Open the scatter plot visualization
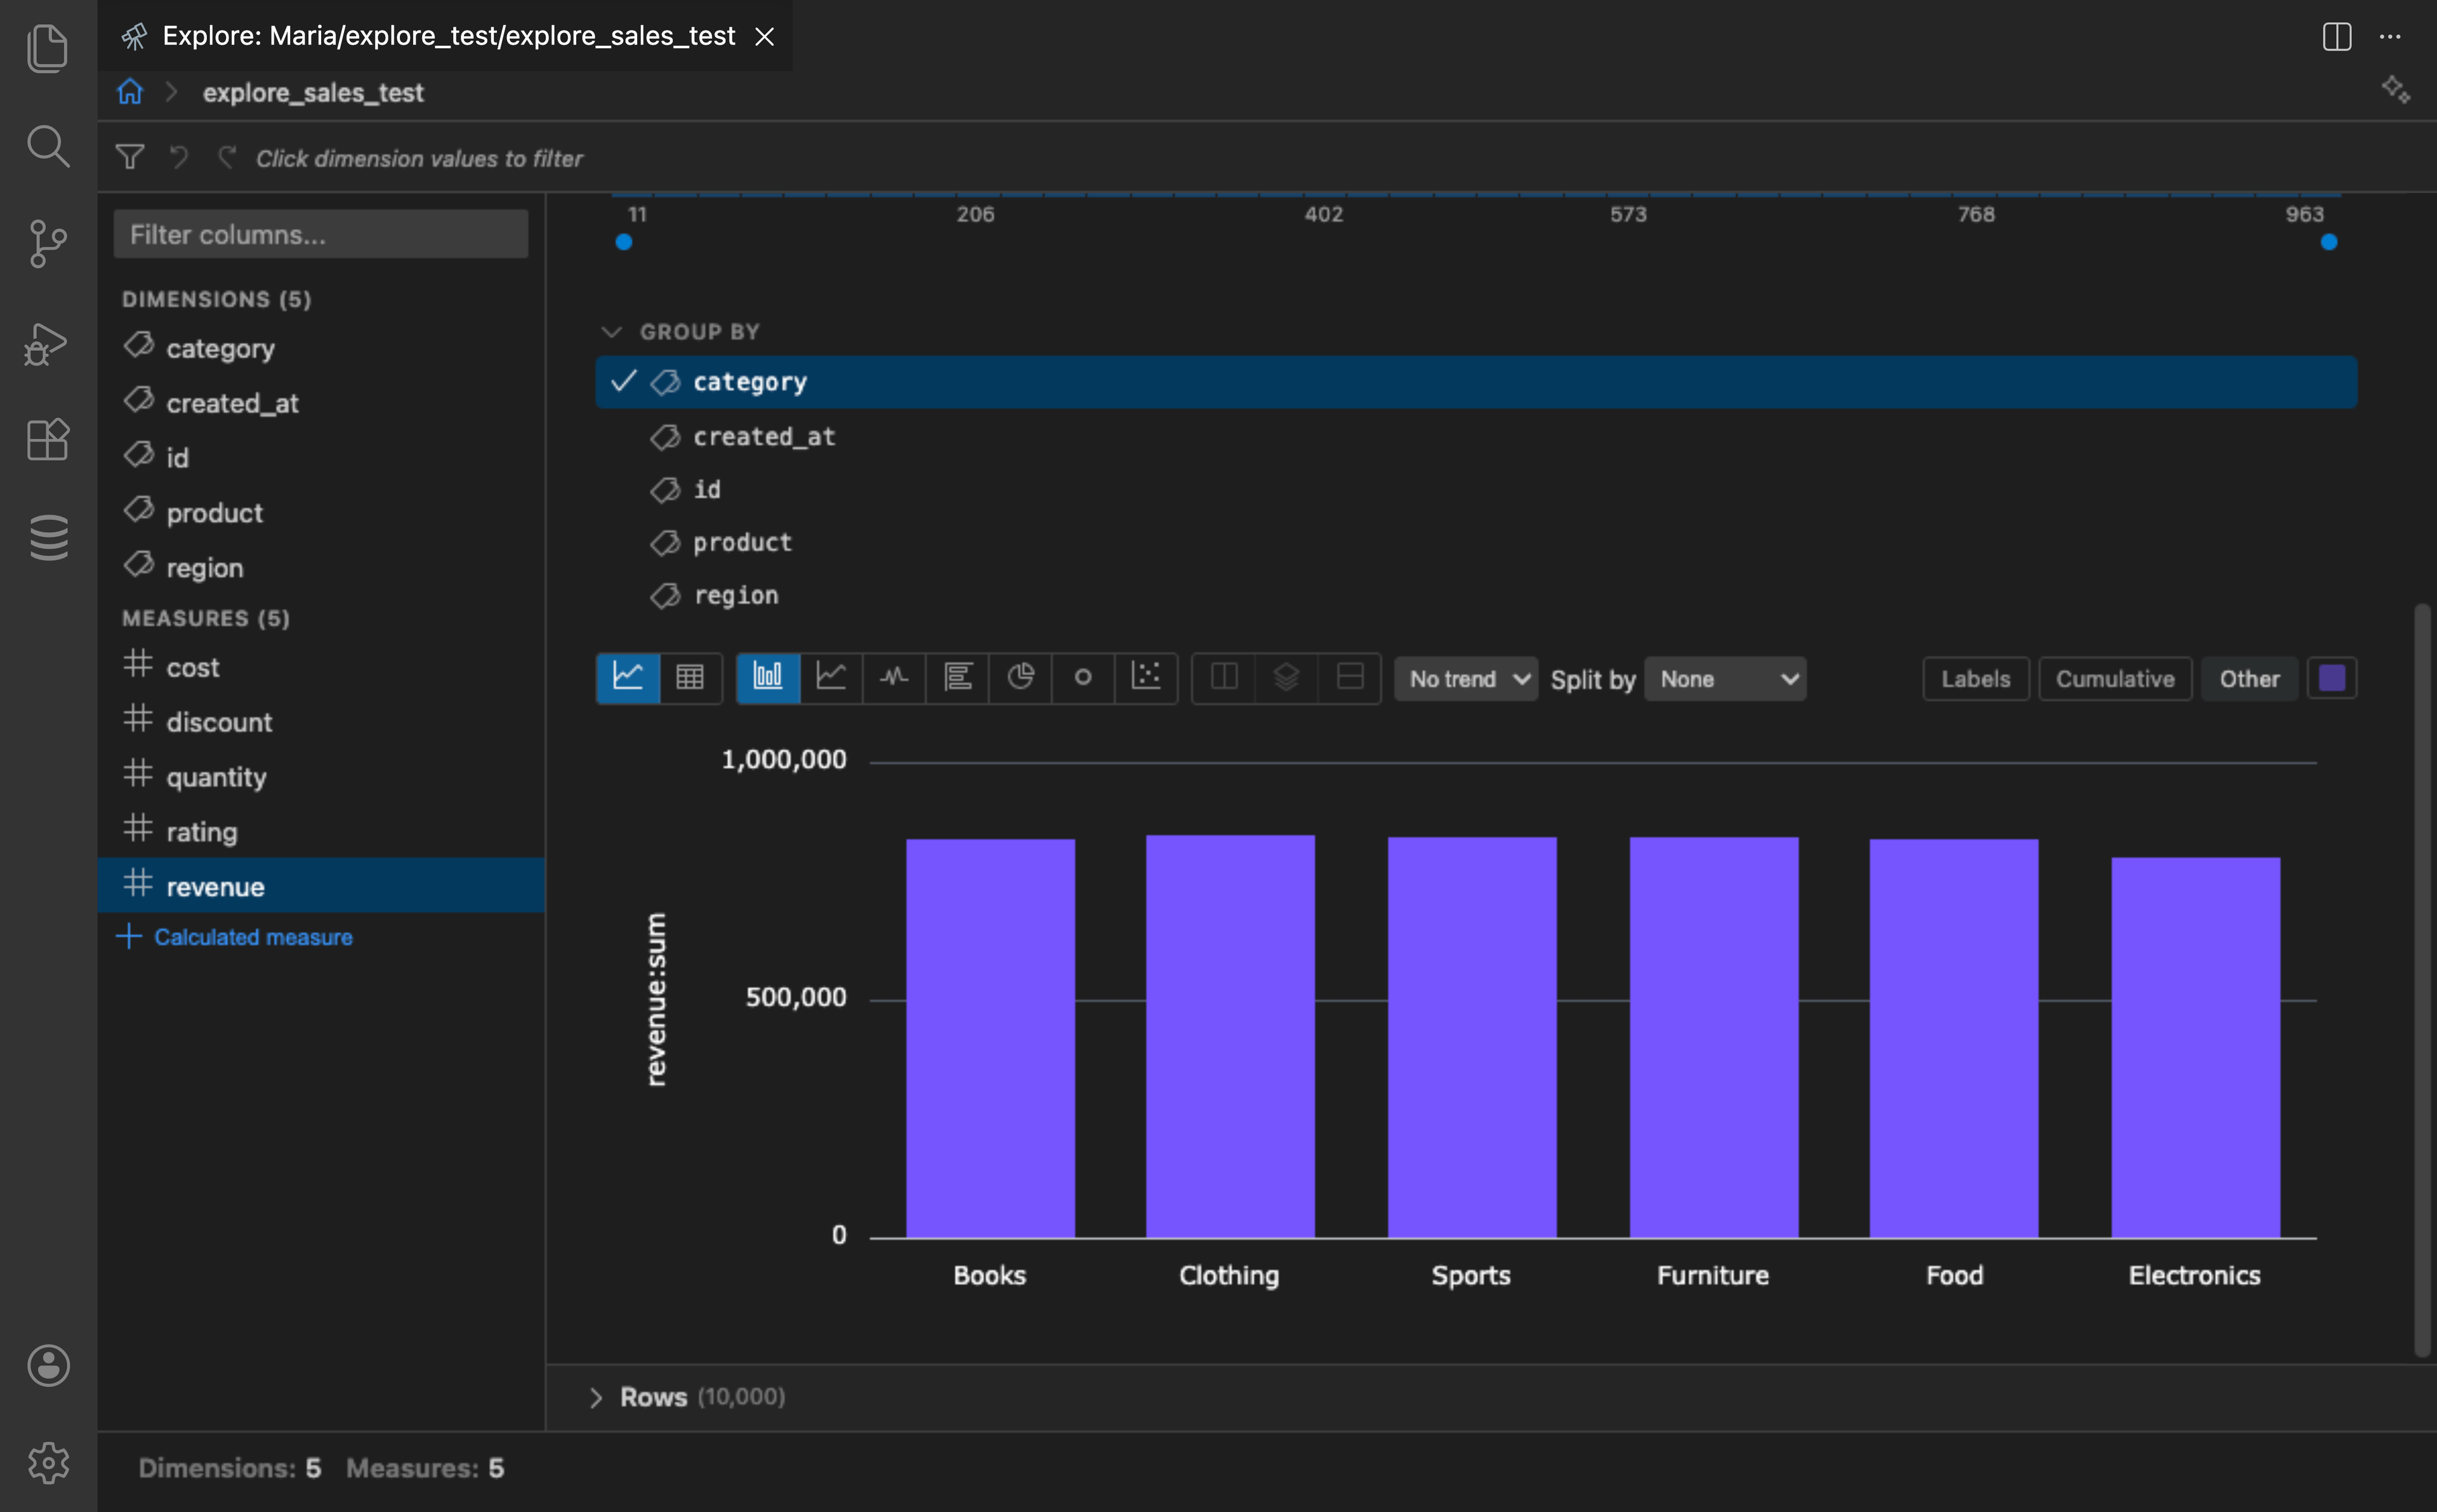The height and width of the screenshot is (1512, 2437). (x=1147, y=677)
